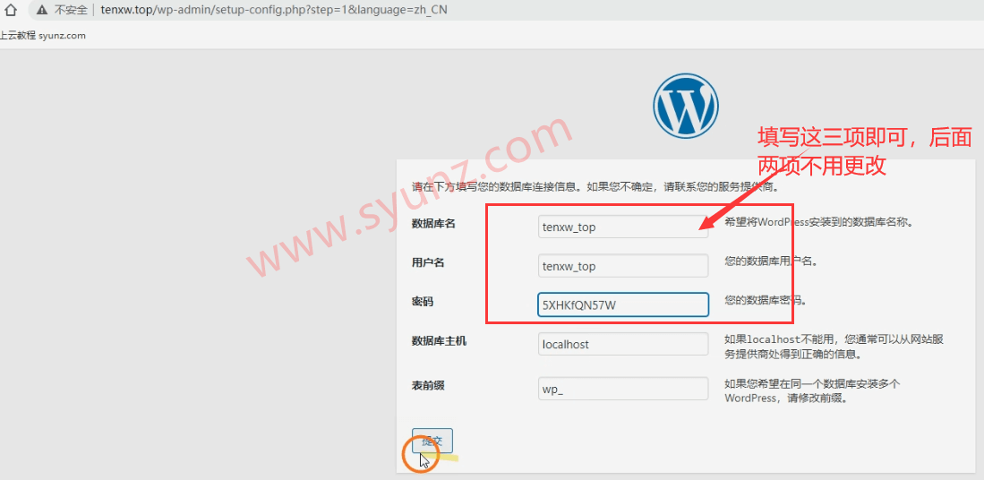
Task: Click the password field 5XHKfQN57W
Action: point(623,305)
